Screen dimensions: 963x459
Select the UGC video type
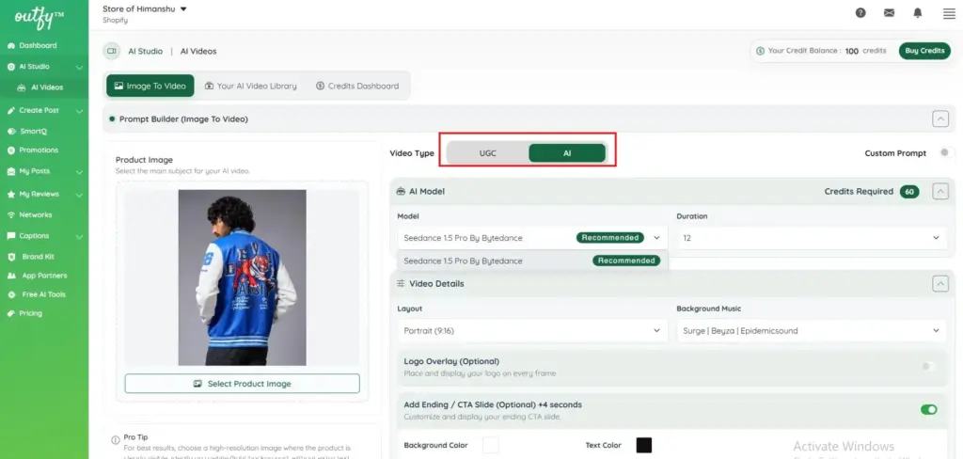pos(487,152)
